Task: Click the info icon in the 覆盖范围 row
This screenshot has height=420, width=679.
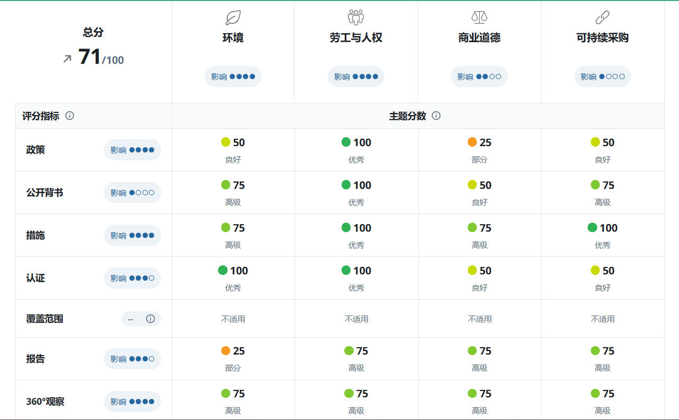Action: 152,319
